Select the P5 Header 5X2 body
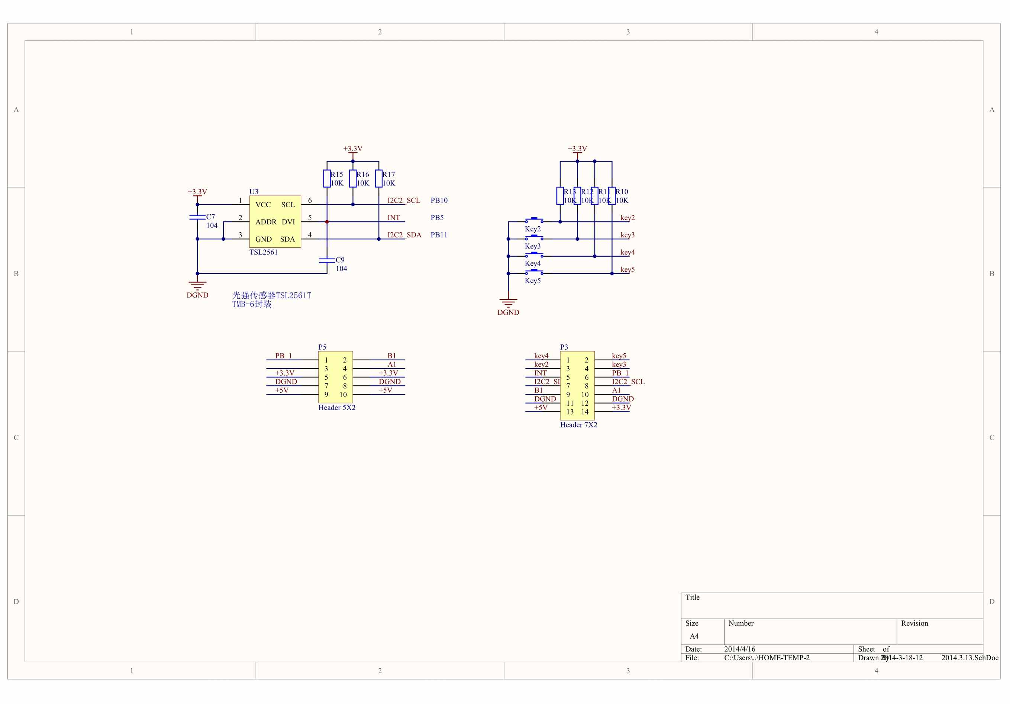Screen dimensions: 1010x704 [x=336, y=377]
